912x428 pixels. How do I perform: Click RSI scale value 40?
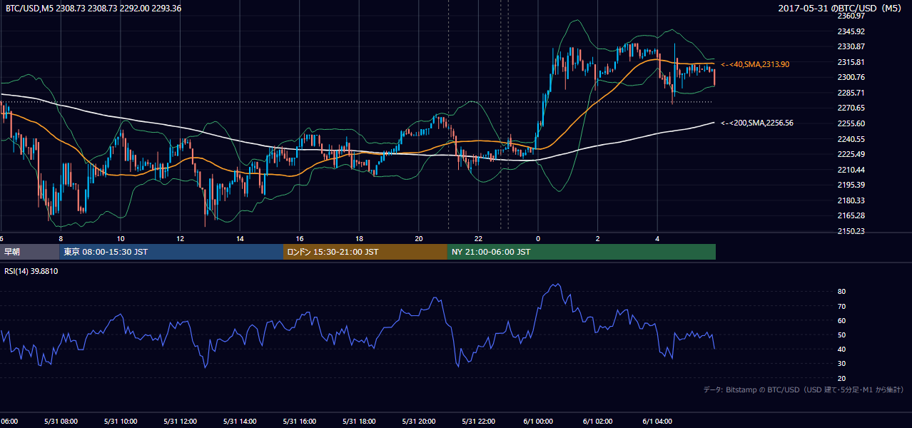(x=841, y=349)
